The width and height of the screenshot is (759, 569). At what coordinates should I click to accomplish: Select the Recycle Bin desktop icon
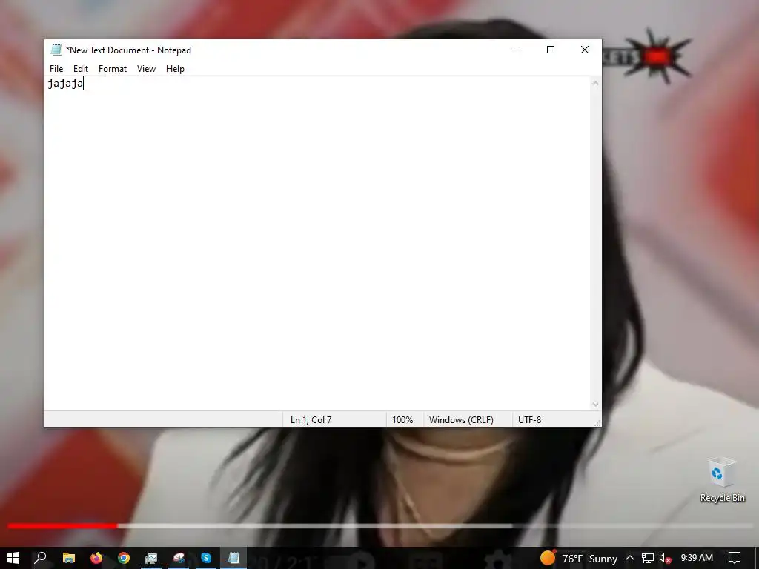[x=722, y=479]
